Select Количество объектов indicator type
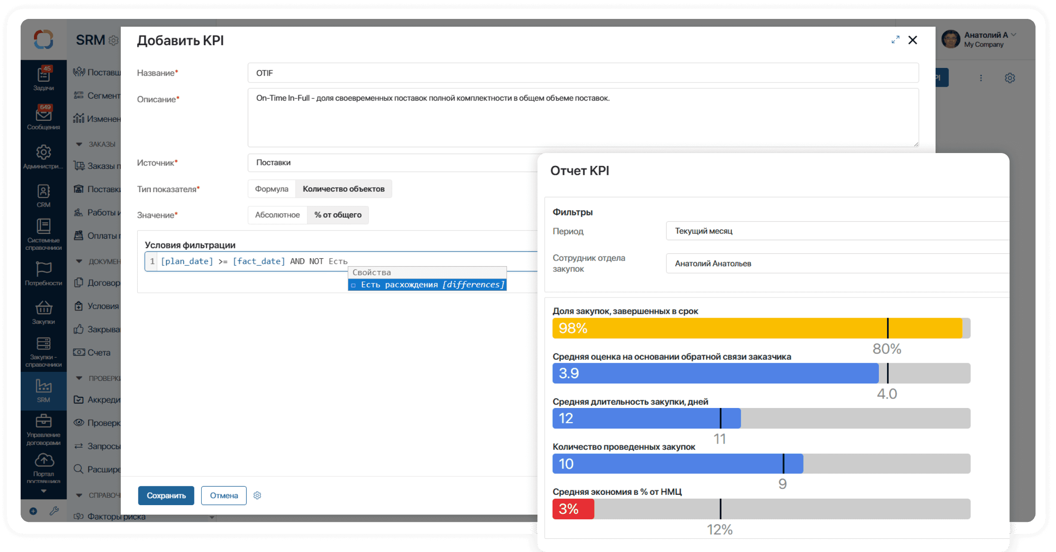This screenshot has width=1056, height=552. coord(343,189)
